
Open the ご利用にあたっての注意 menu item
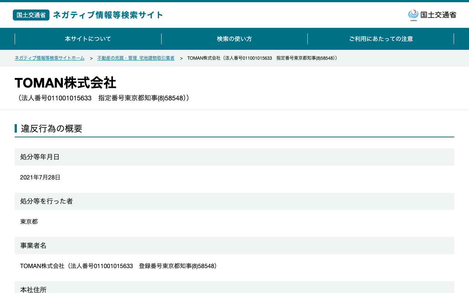point(381,39)
